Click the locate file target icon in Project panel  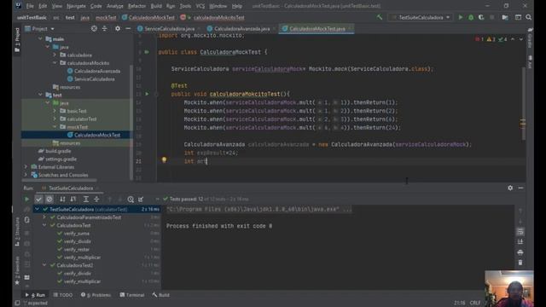click(x=94, y=28)
